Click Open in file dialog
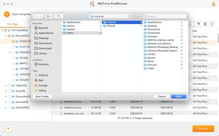219x136 pixels. coord(179,97)
